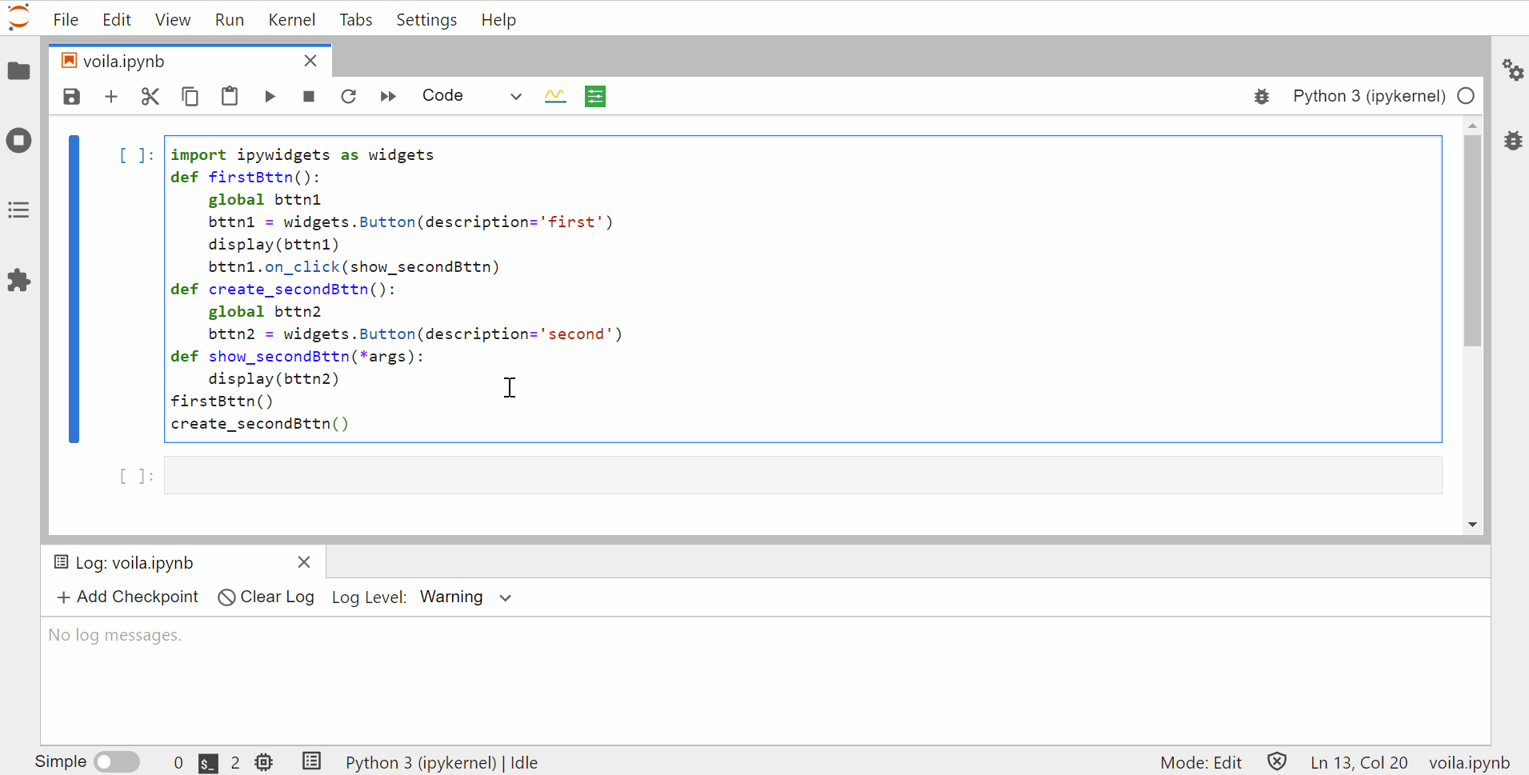Save the voila.ipynb notebook
Screen dimensions: 1529x775
tap(70, 96)
